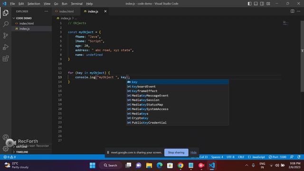Open the Go menu
This screenshot has width=304, height=171.
56,4
